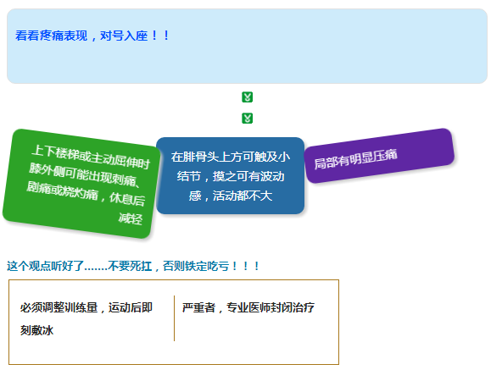
Task: Click the green card line 上下楼梯或主动屈伸时
Action: [91, 157]
